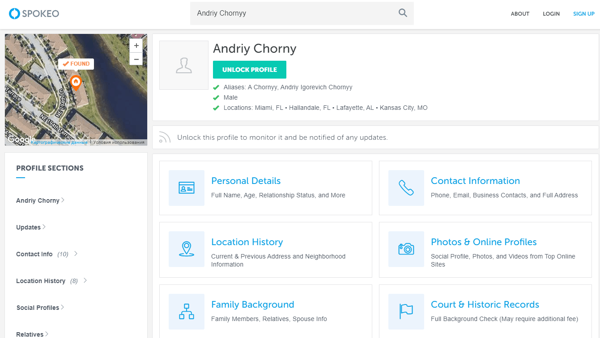Click the UNLOCK PROFILE button

[x=250, y=70]
